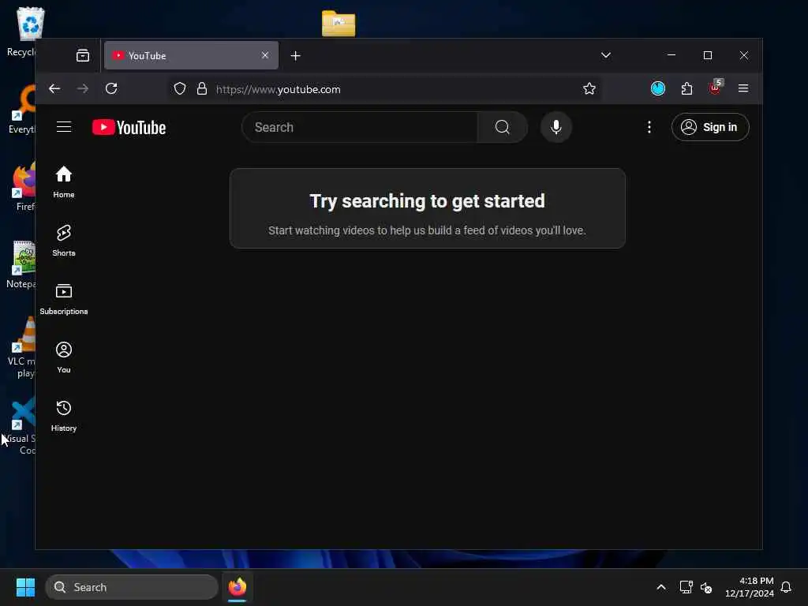Go back in Firefox
The image size is (808, 606).
pos(54,88)
